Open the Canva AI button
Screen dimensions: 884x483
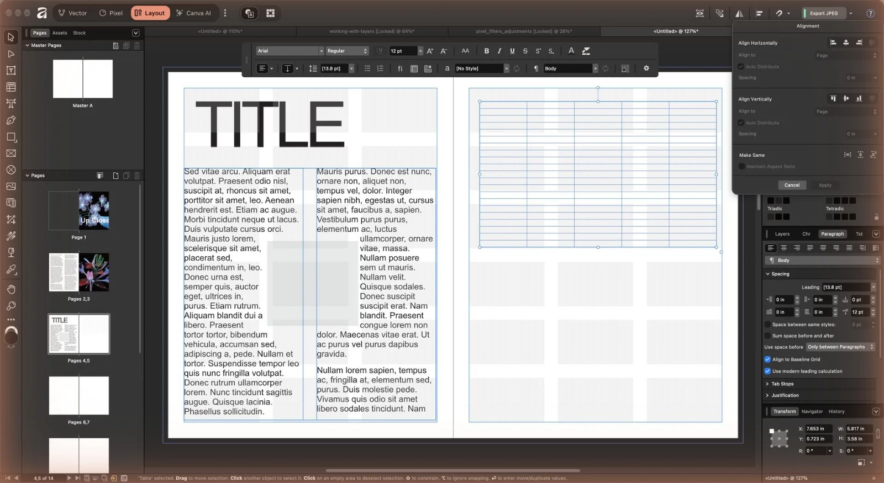pos(193,13)
